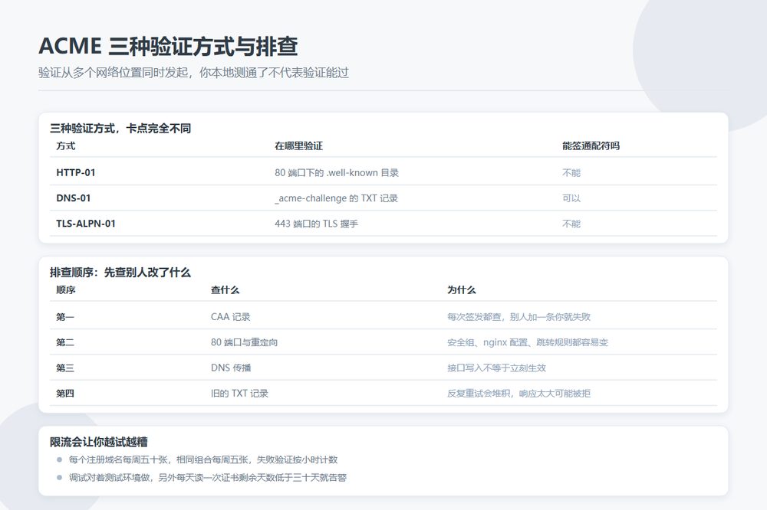767x510 pixels.
Task: Select the TLS-ALPN-01 cell
Action: pos(86,224)
